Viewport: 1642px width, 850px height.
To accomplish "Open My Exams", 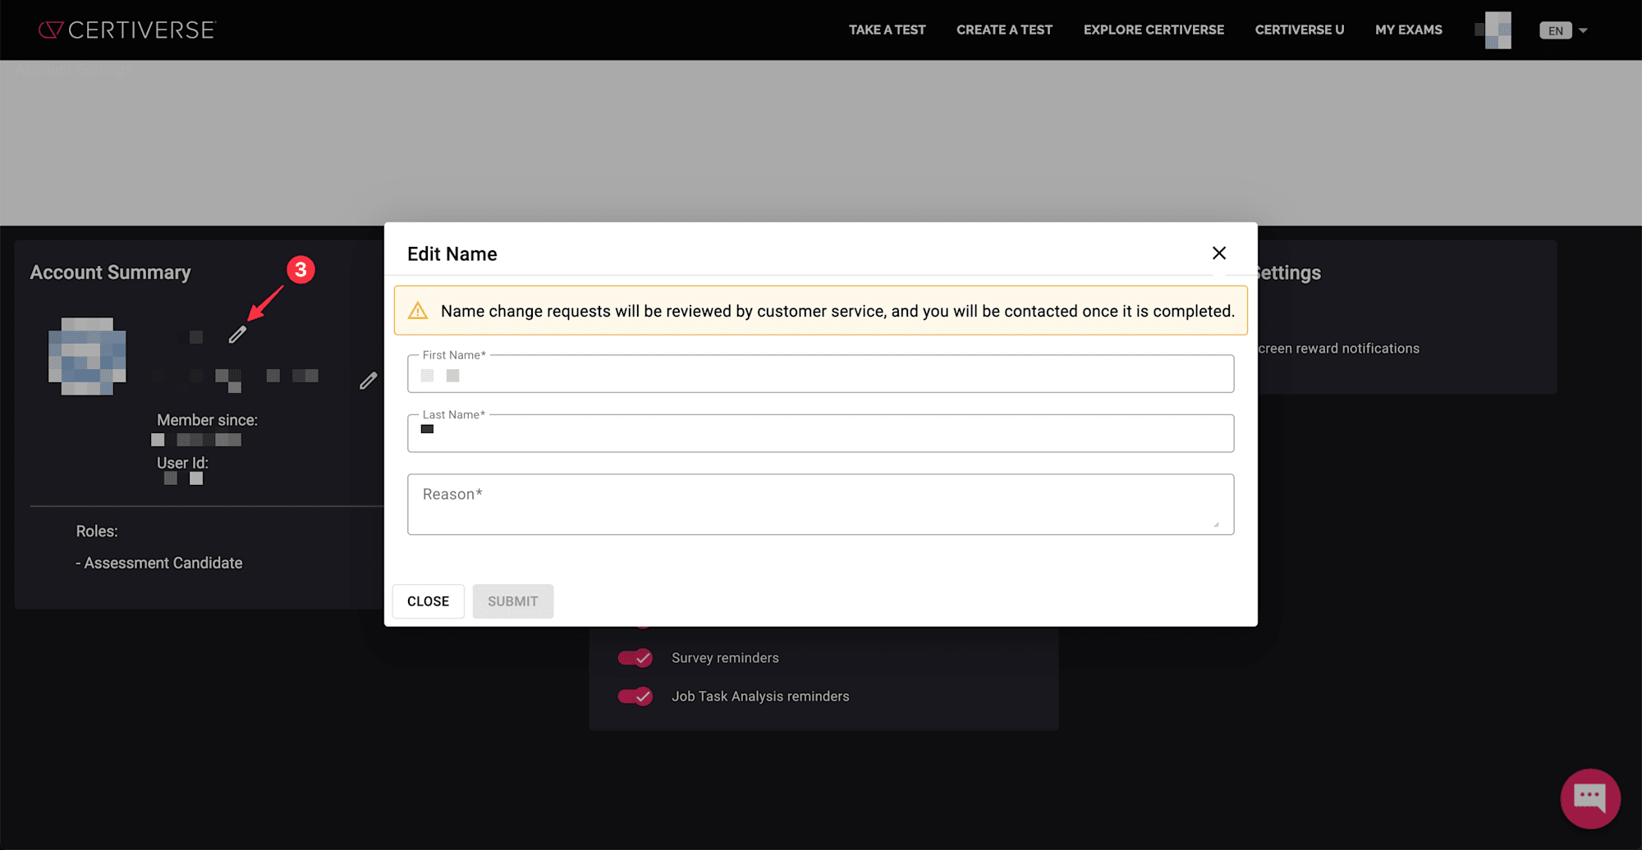I will [1409, 30].
